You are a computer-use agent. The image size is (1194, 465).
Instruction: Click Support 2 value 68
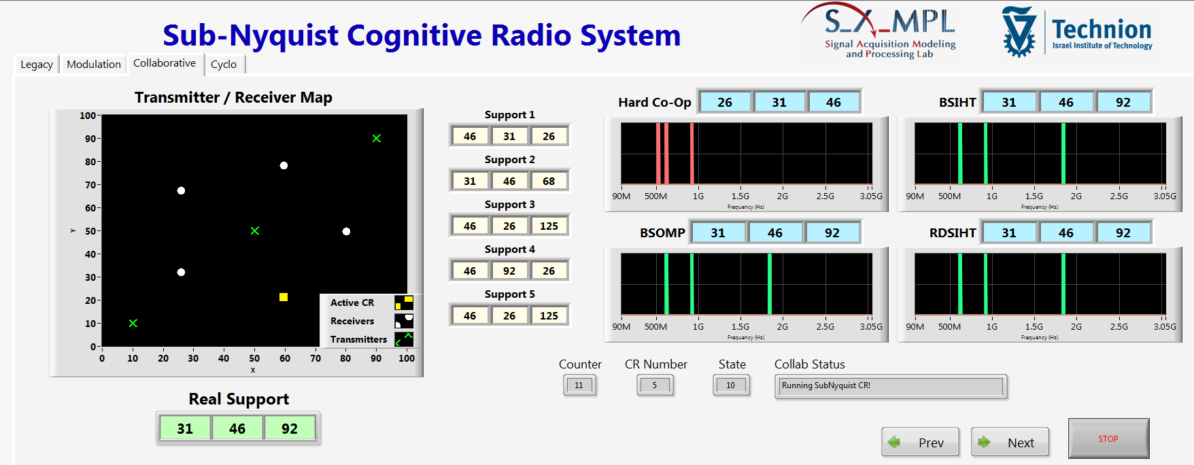549,181
